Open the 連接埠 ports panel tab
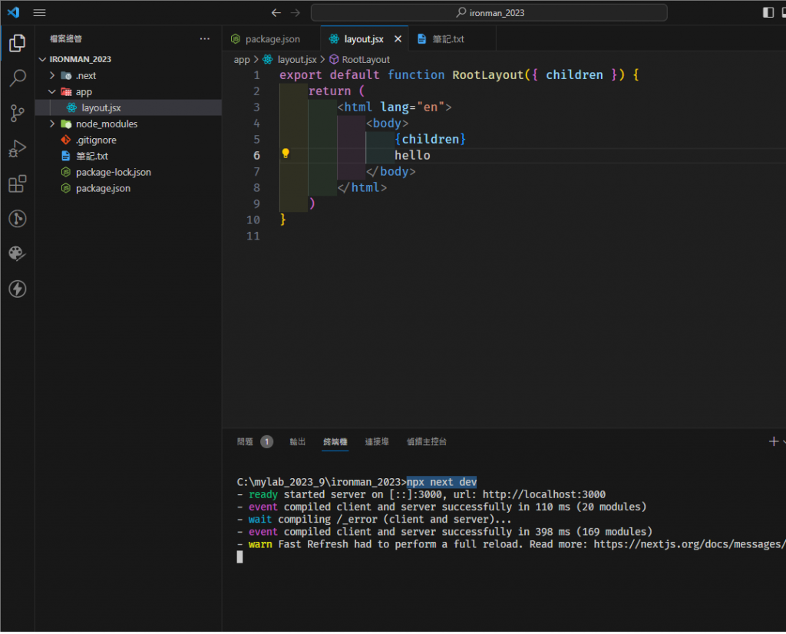786x634 pixels. [377, 443]
